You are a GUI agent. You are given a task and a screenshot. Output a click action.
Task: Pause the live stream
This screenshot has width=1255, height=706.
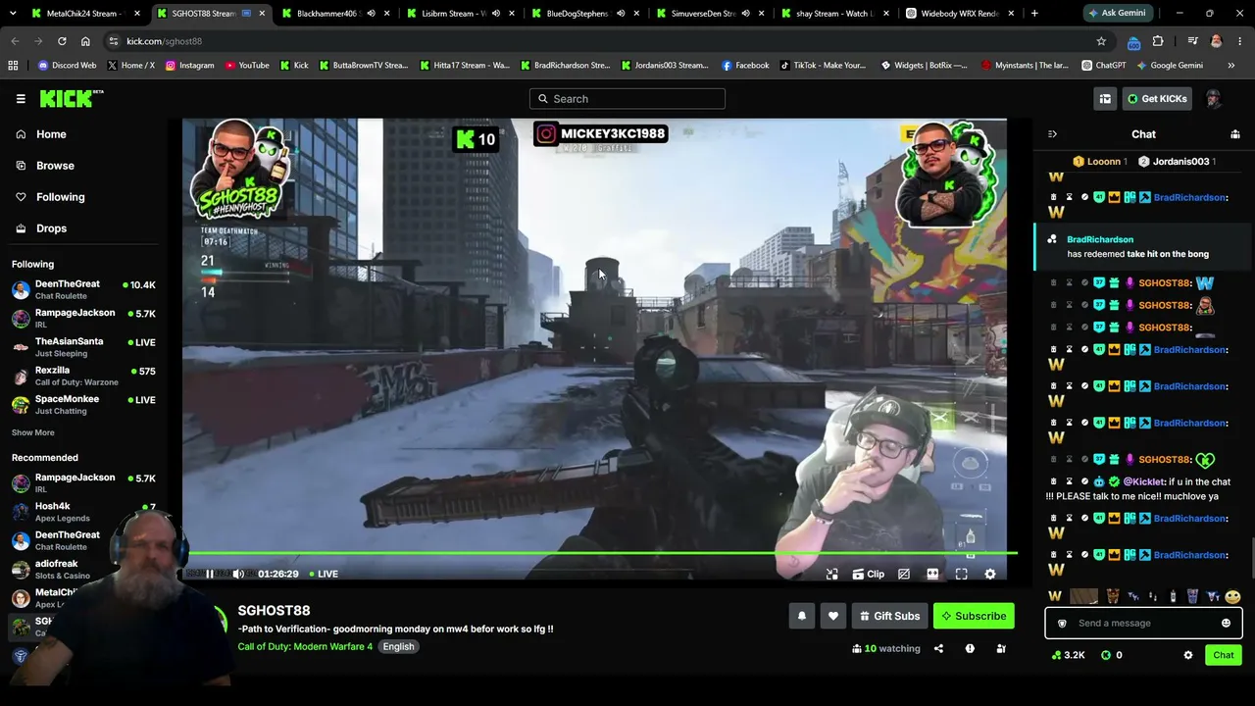click(x=210, y=574)
